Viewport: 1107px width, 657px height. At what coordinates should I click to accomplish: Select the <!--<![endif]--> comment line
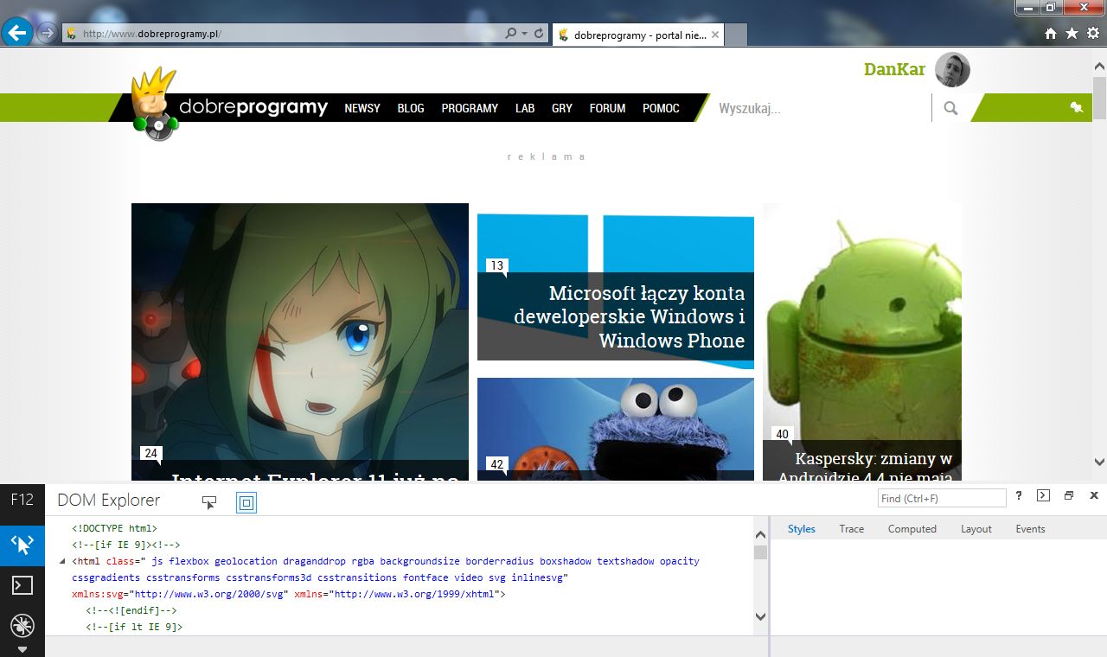click(x=131, y=610)
